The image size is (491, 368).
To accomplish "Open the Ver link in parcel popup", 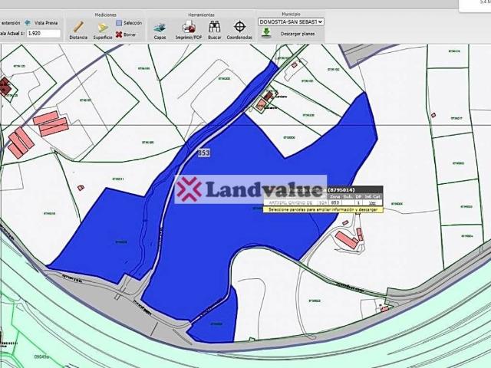I will [371, 202].
